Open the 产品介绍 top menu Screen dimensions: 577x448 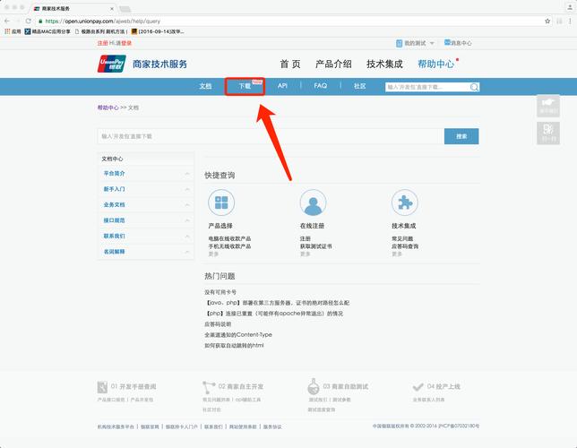click(333, 64)
